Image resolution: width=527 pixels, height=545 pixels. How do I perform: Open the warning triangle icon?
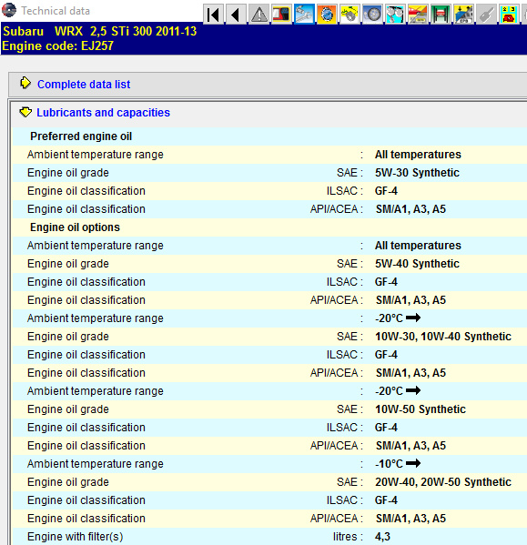[259, 15]
